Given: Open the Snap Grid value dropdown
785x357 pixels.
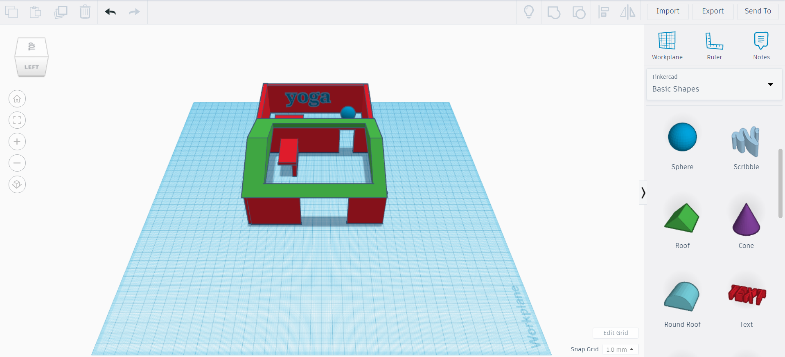Looking at the screenshot, I should (x=620, y=350).
